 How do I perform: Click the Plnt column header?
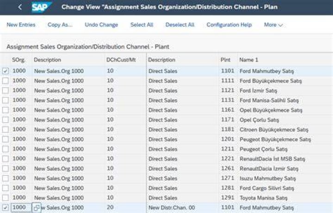[x=225, y=60]
